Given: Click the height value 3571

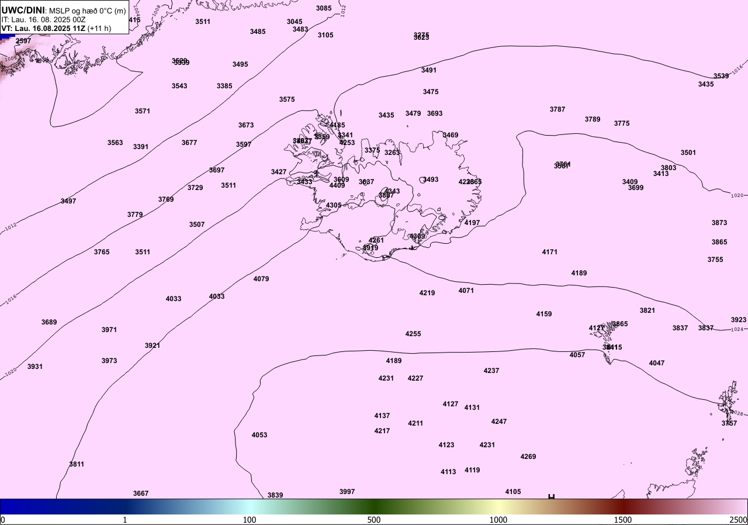Looking at the screenshot, I should click(x=143, y=111).
